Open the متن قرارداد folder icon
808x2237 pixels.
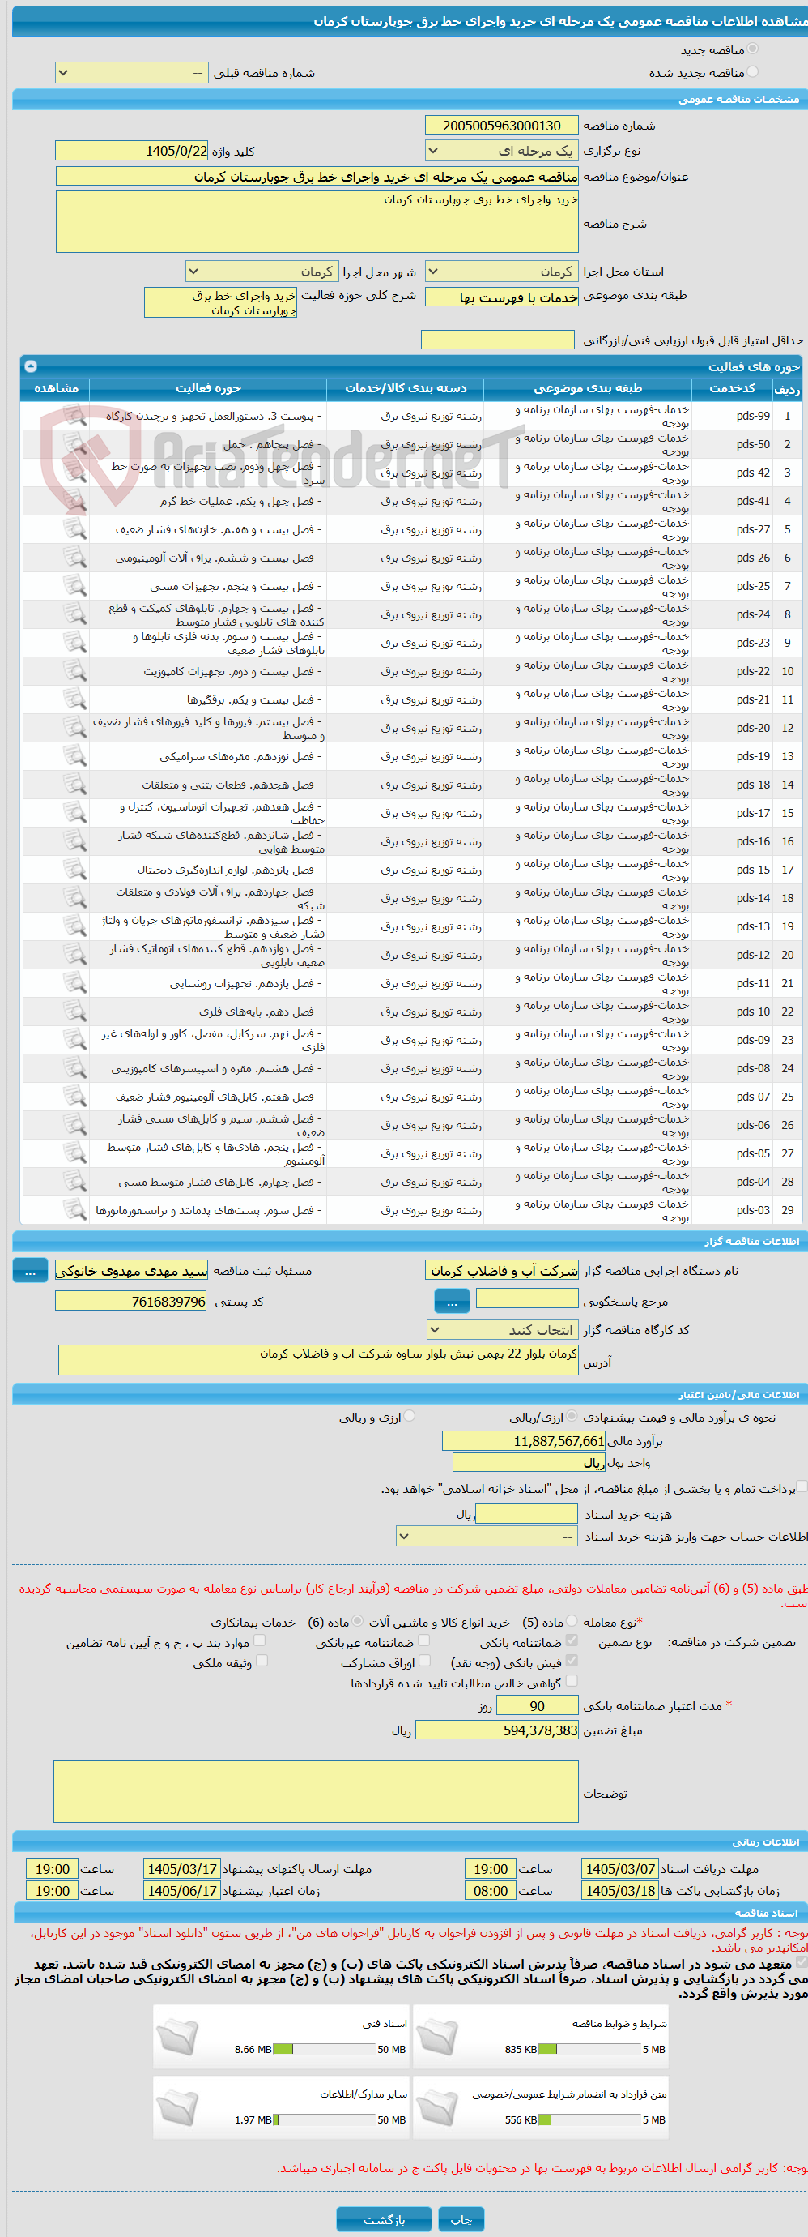437,2107
